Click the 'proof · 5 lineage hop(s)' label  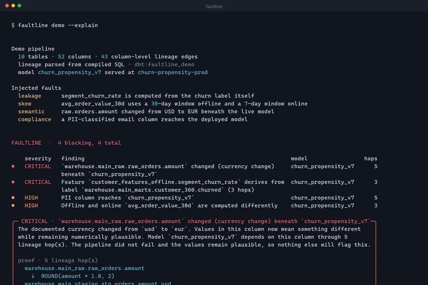(58, 260)
